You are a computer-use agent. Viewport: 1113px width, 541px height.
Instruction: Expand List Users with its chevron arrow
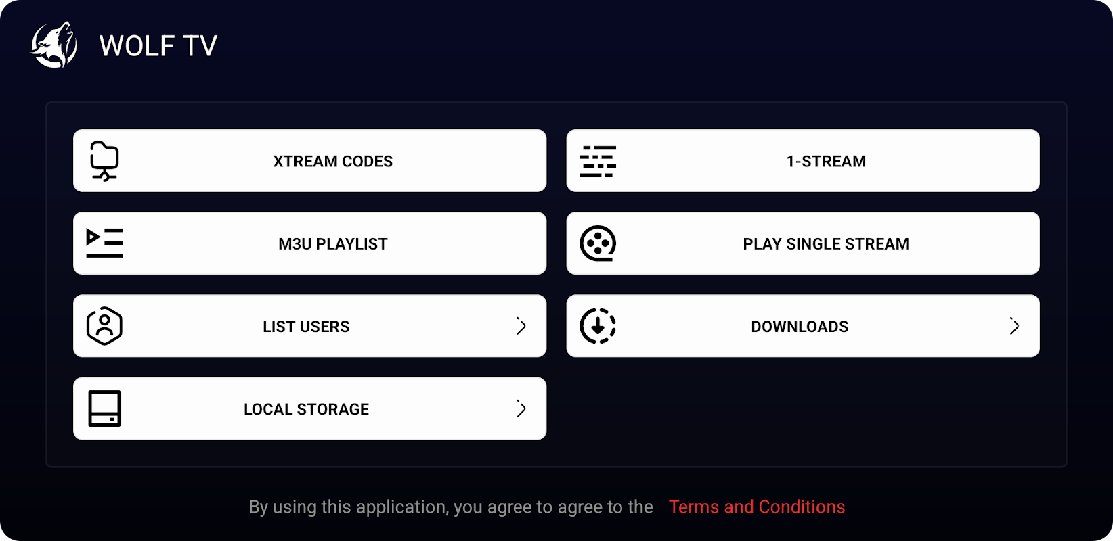click(x=521, y=326)
